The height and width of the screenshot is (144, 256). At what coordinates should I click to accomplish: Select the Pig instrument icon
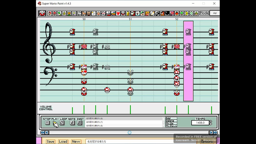[89, 13]
